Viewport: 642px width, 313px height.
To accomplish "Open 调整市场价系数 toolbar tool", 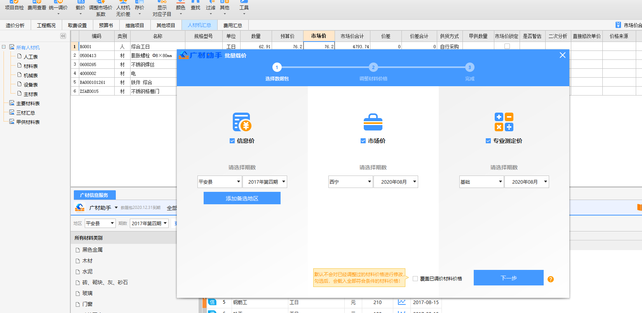I will pyautogui.click(x=101, y=9).
